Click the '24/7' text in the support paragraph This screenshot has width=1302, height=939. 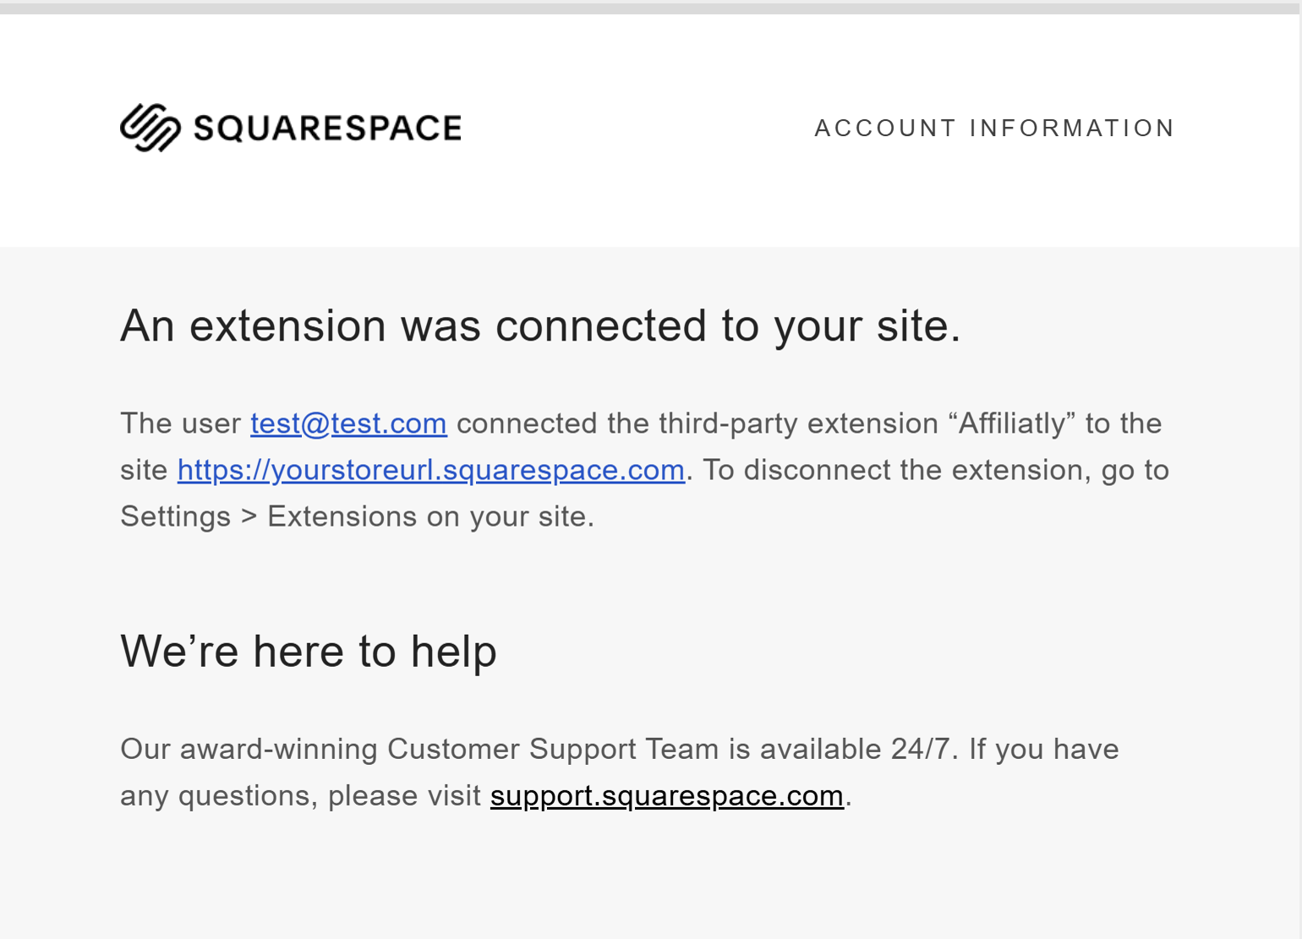click(921, 749)
